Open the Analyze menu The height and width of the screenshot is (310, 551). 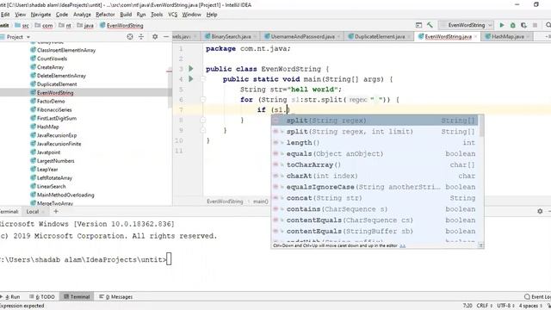(82, 15)
